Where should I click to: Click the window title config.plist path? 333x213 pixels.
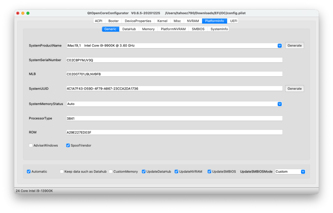[x=205, y=13]
